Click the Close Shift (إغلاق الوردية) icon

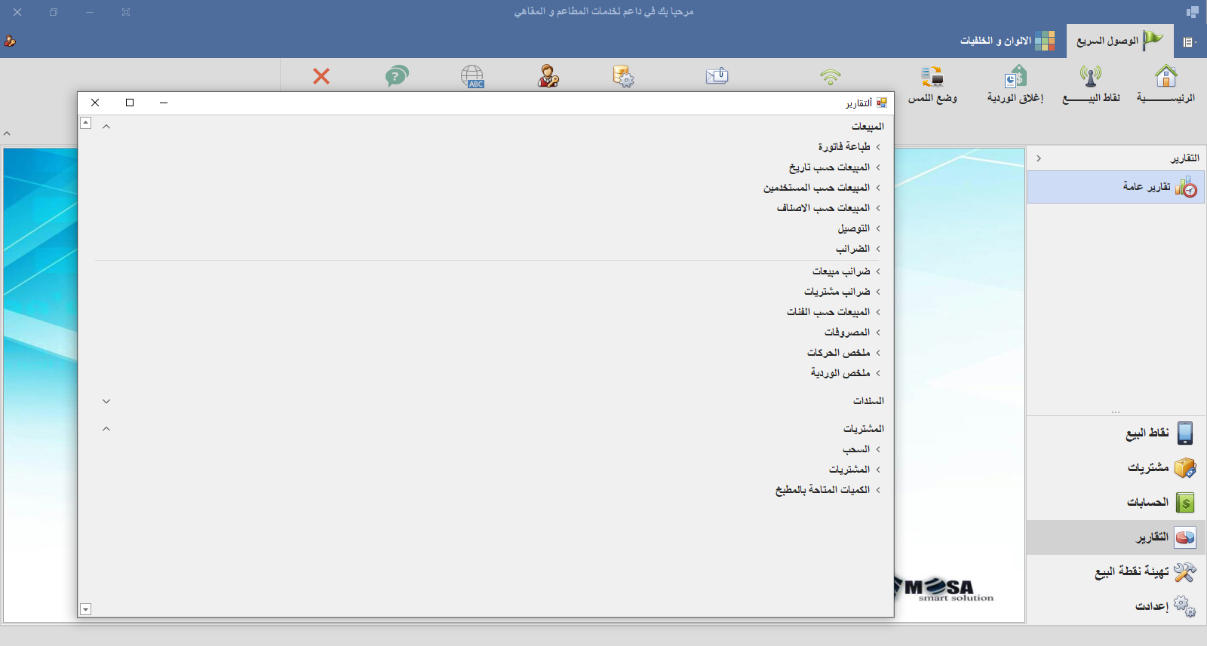(x=1015, y=76)
